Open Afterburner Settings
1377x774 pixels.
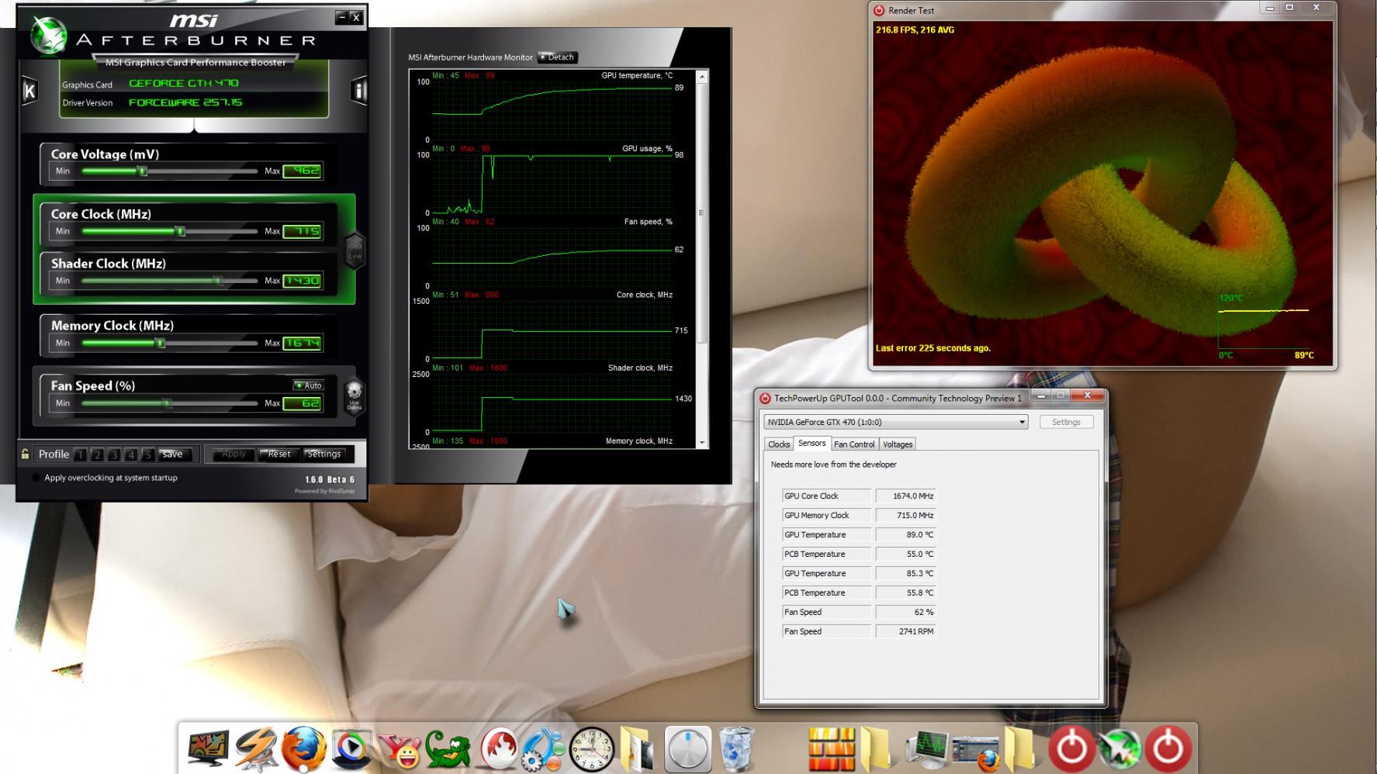[x=323, y=454]
